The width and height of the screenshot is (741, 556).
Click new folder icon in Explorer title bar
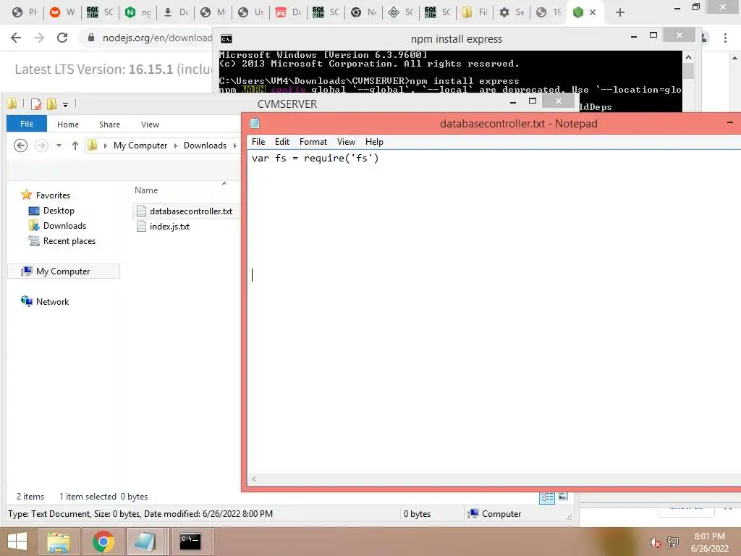pos(51,104)
